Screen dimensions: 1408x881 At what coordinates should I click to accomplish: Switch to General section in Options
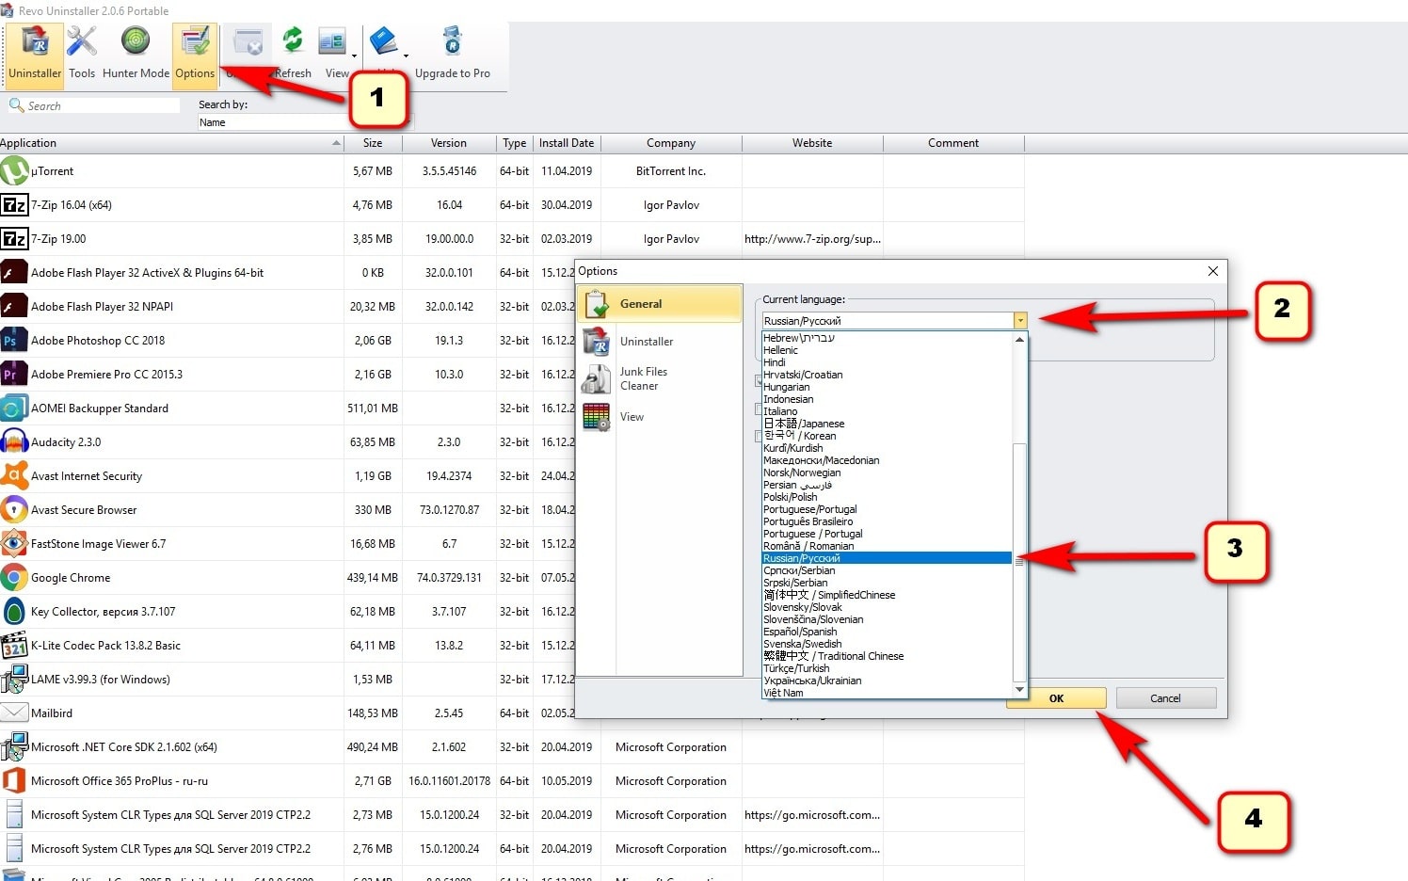coord(661,303)
